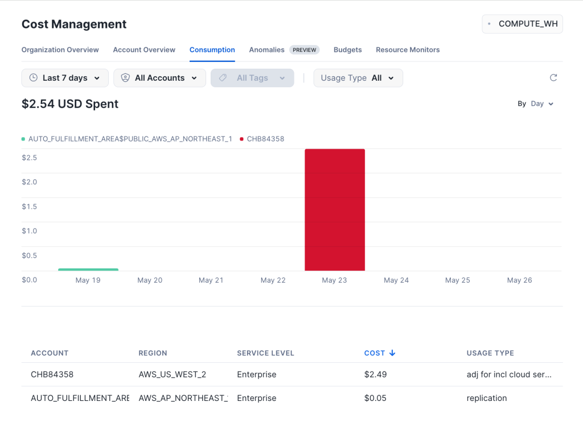Open the COMPUTE_WH warehouse selector
The width and height of the screenshot is (583, 422).
[x=522, y=24]
